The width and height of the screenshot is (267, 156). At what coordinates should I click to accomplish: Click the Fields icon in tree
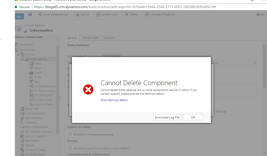tap(31, 77)
